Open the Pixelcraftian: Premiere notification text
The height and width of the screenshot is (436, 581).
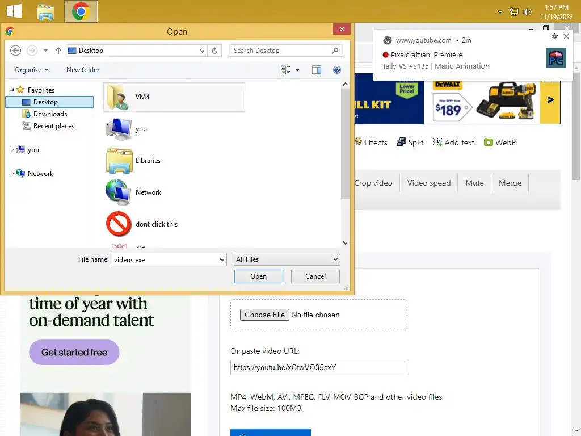tap(426, 55)
